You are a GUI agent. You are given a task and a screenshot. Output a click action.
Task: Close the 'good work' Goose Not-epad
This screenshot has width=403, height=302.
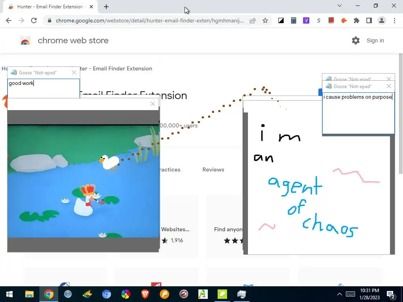click(x=74, y=73)
